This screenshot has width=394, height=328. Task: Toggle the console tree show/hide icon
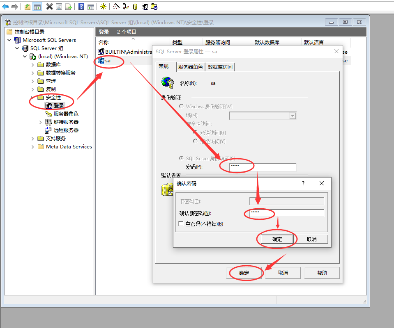37,7
